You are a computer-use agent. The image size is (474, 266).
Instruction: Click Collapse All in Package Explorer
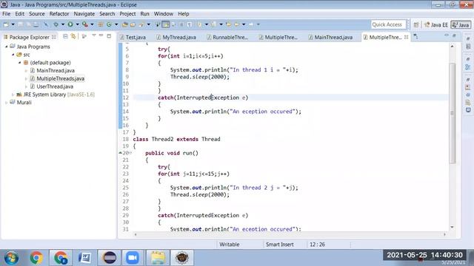click(65, 36)
